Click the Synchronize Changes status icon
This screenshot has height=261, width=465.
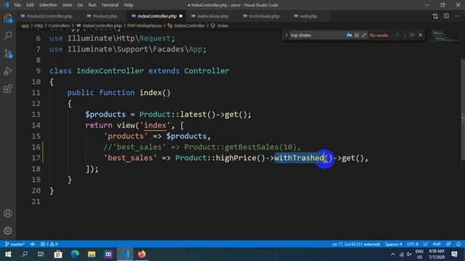(x=33, y=244)
